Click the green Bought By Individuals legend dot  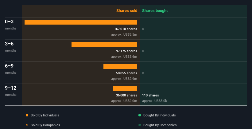point(140,115)
